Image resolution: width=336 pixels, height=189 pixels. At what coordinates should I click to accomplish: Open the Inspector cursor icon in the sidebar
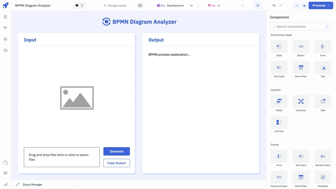point(5,28)
